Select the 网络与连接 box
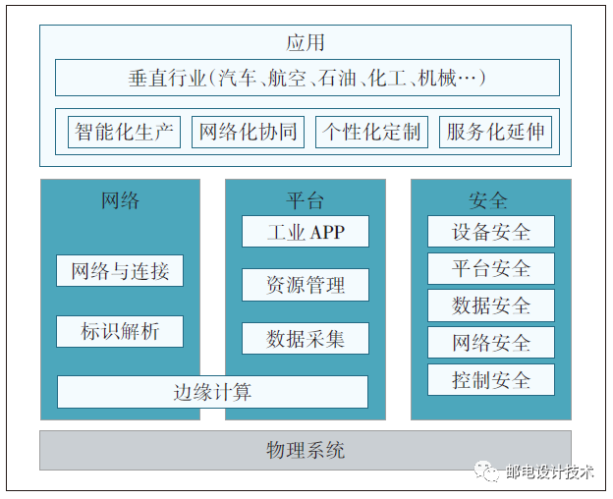This screenshot has width=613, height=499. coord(120,271)
